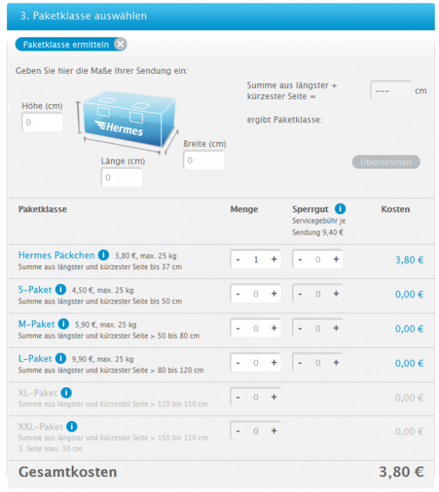Open the Hermes Päckchen link

[x=56, y=255]
